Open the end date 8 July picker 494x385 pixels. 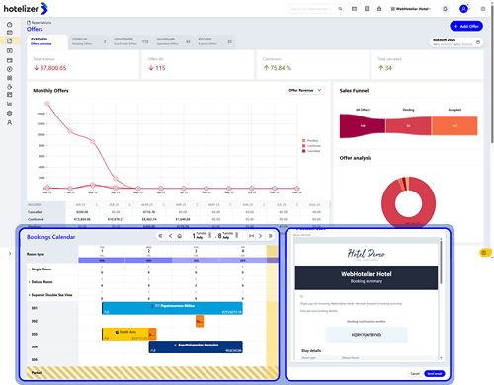click(228, 236)
